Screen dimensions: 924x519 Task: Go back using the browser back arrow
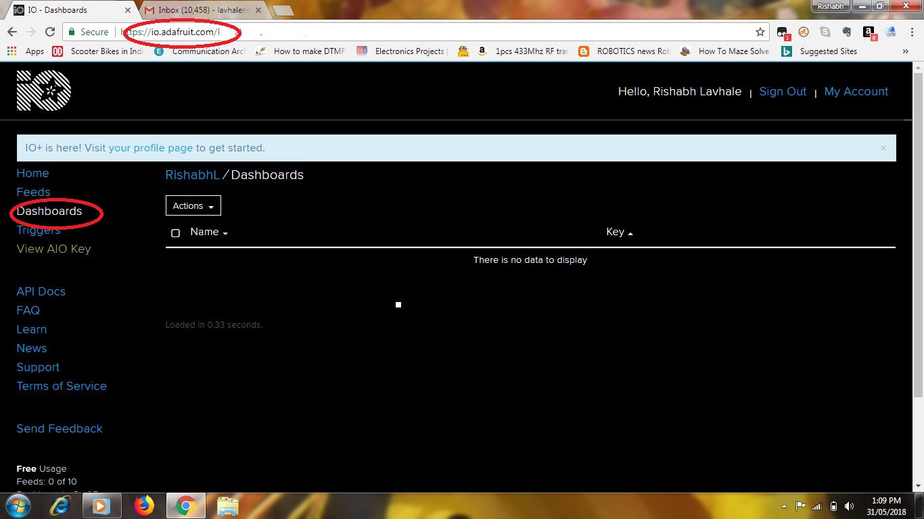pyautogui.click(x=11, y=32)
